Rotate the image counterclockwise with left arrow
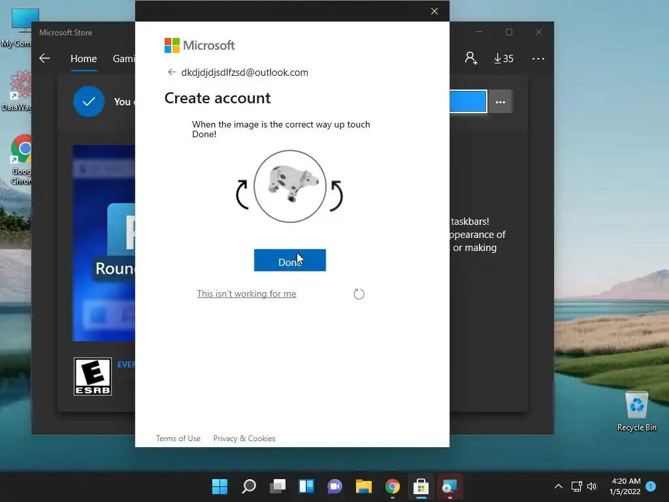Screen dimensions: 669x502 tap(242, 195)
